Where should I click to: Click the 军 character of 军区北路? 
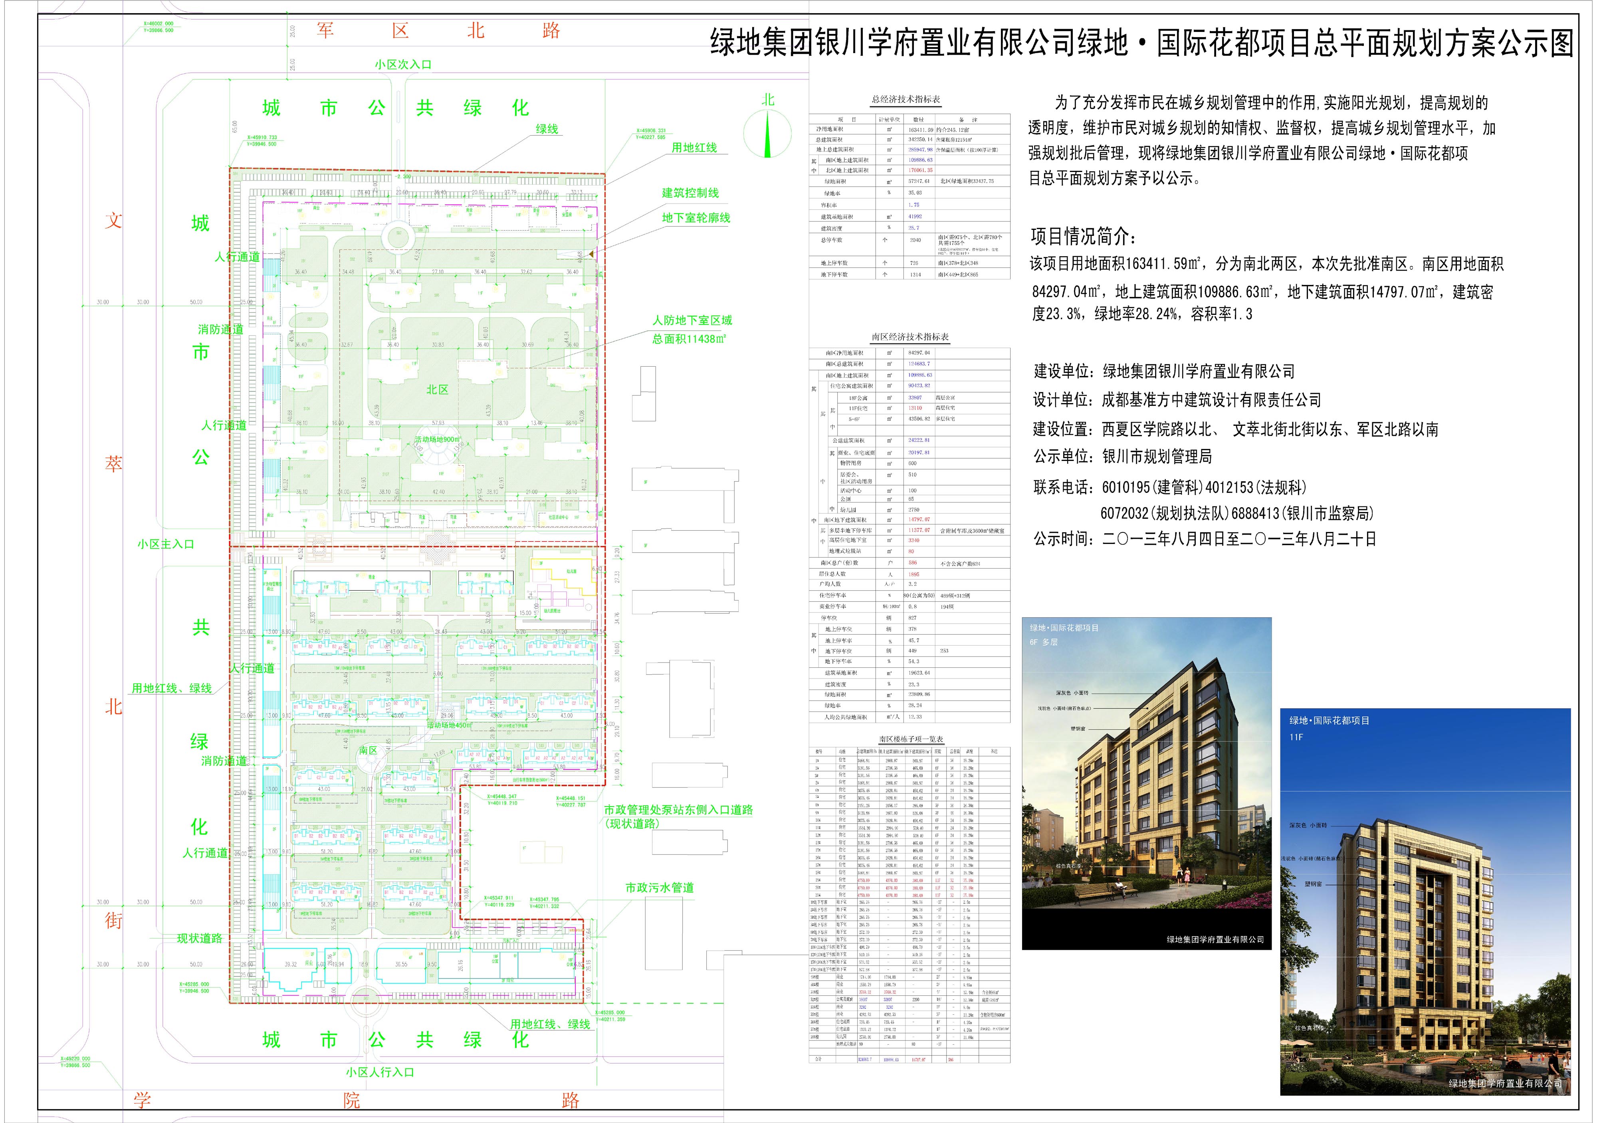325,31
